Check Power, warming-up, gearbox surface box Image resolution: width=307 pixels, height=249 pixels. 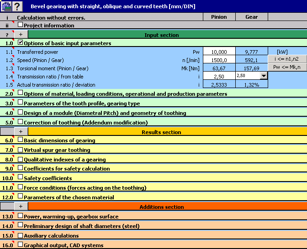point(20,216)
